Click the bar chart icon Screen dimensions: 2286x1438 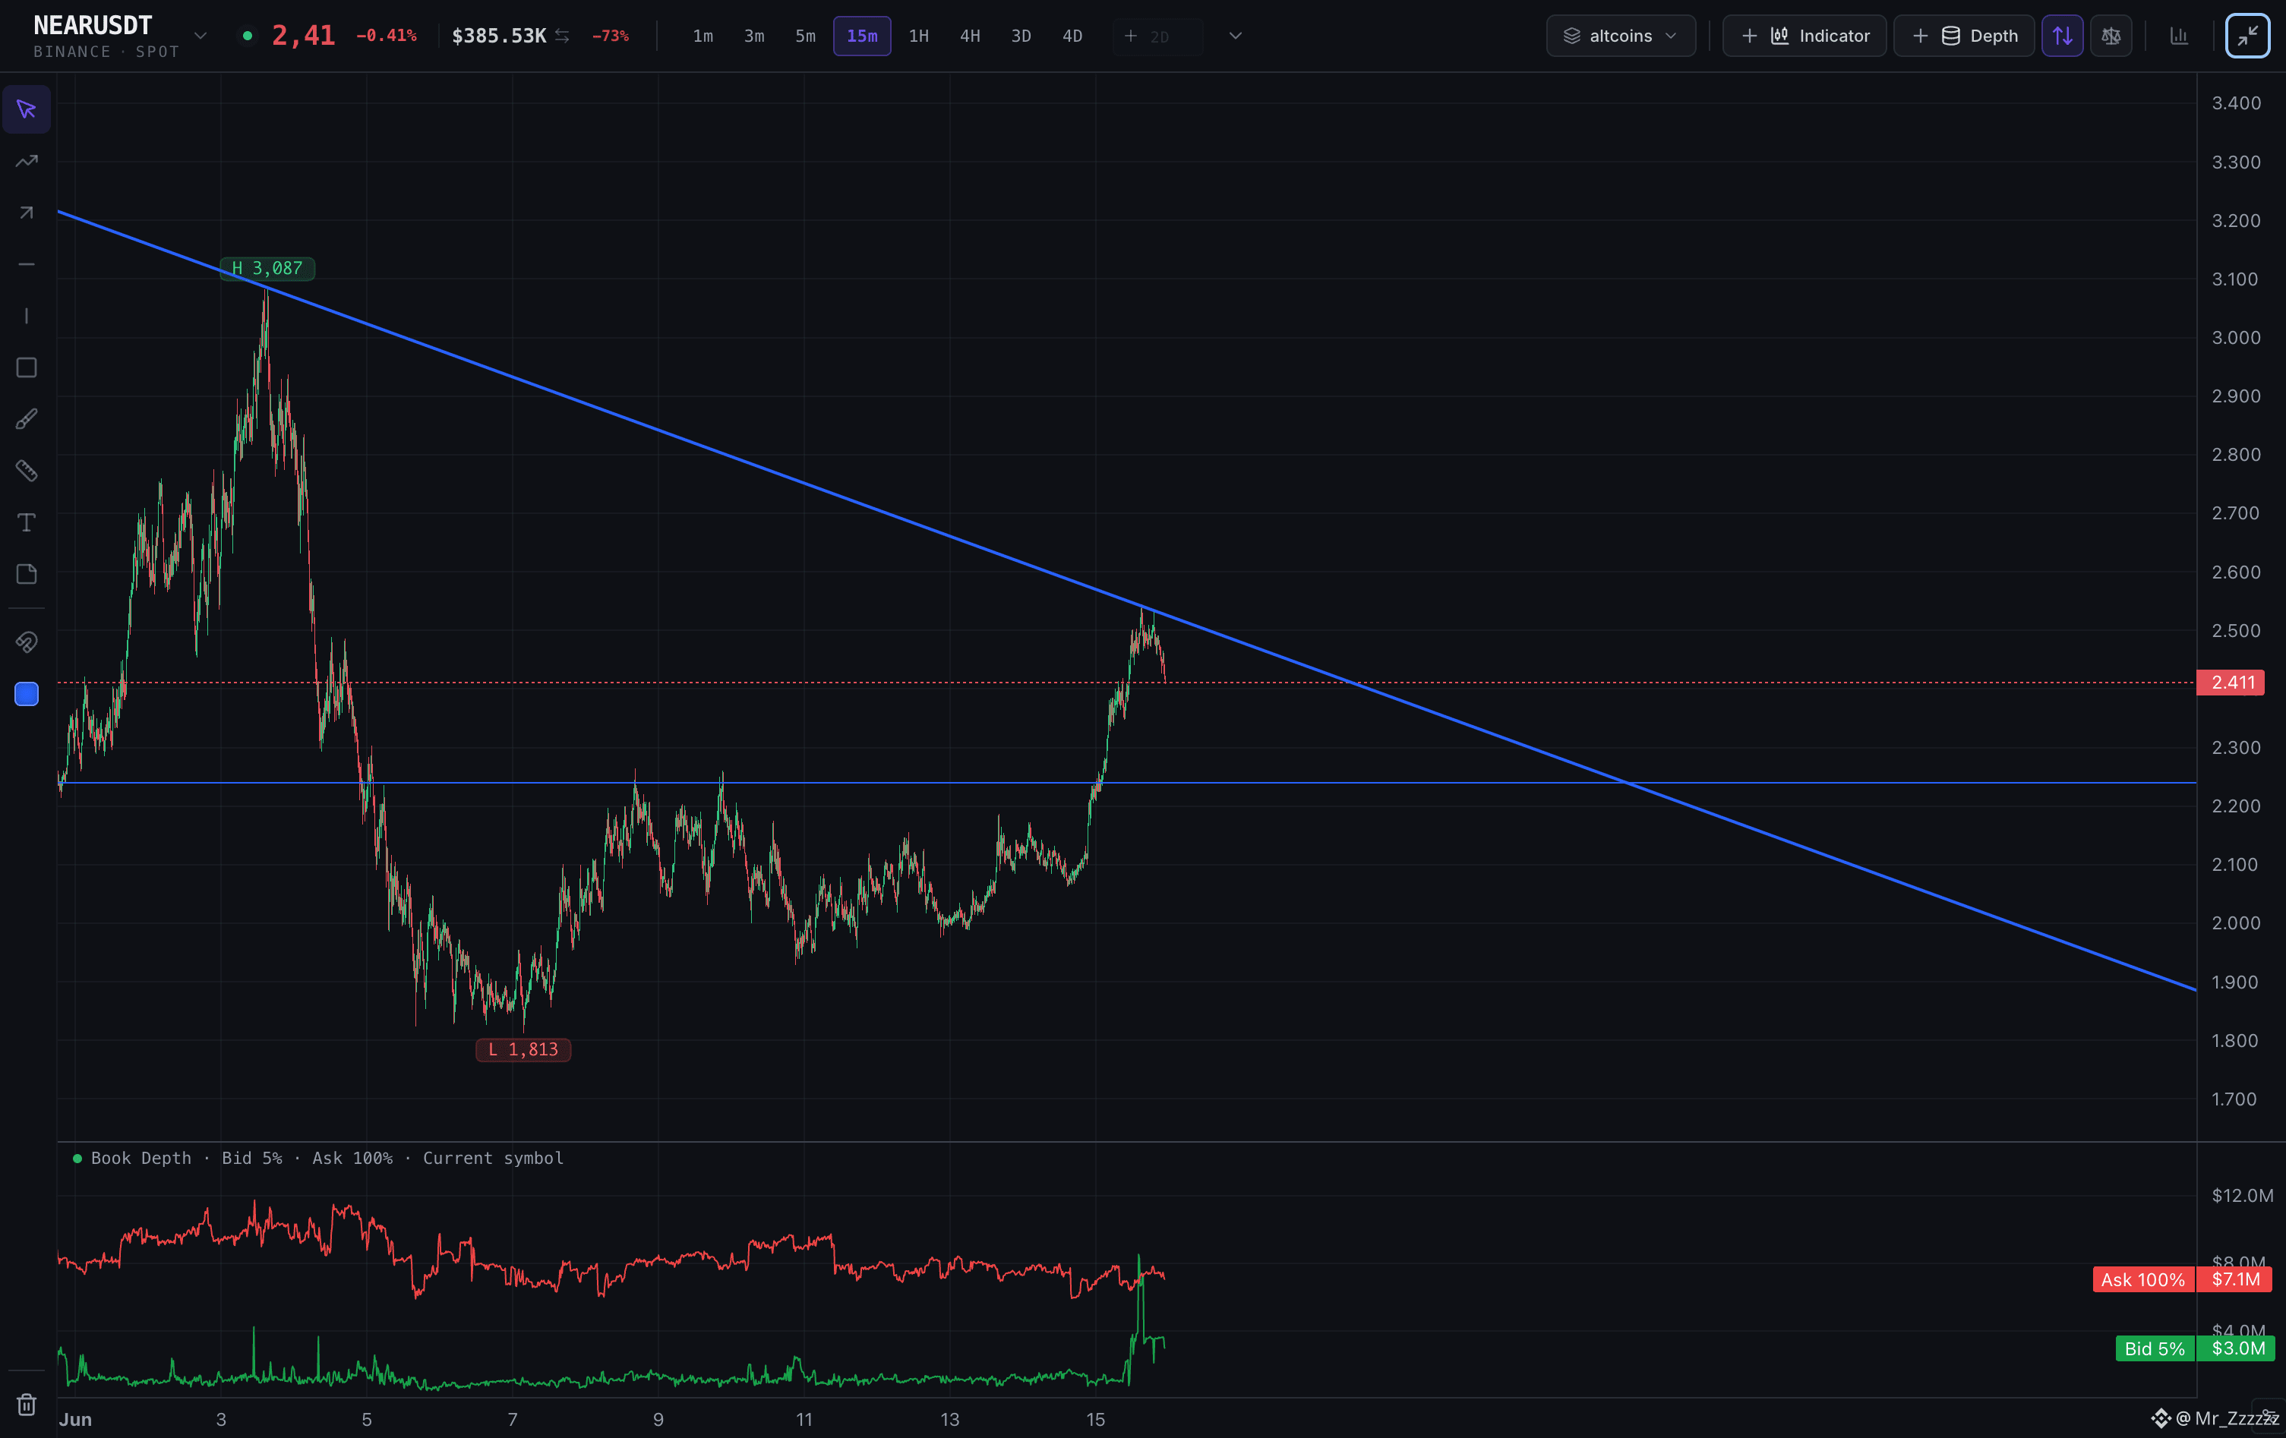(x=2179, y=36)
